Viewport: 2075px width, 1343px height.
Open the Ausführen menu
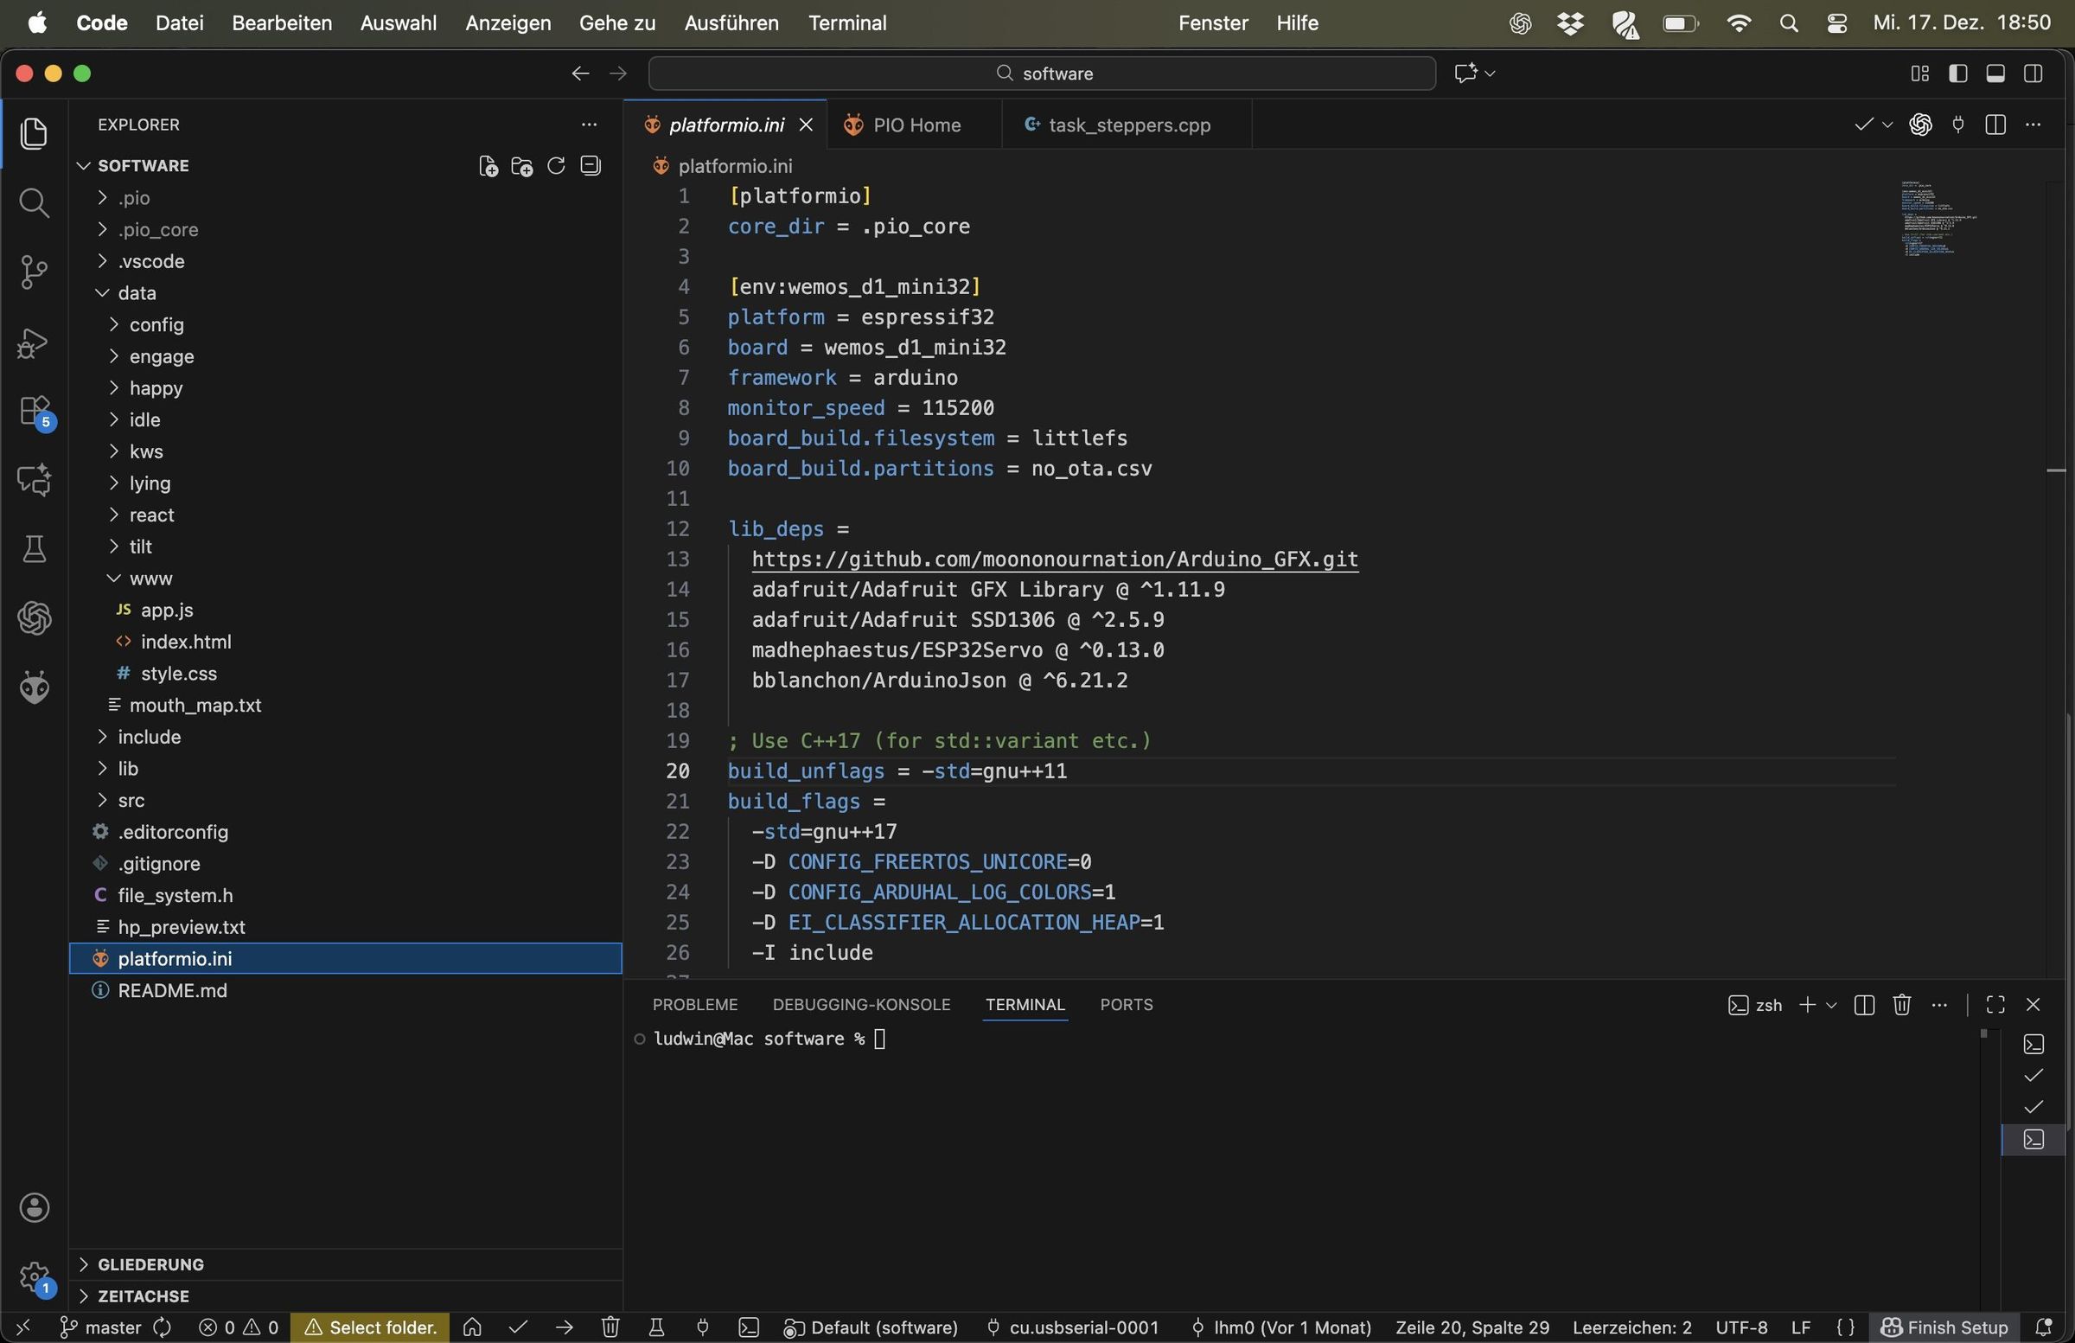(x=731, y=22)
